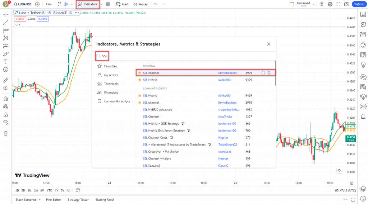Open the Alert creation tool
The width and height of the screenshot is (368, 204).
pos(122,4)
